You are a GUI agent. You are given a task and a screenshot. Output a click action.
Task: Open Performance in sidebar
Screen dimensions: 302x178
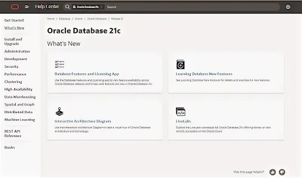click(15, 74)
